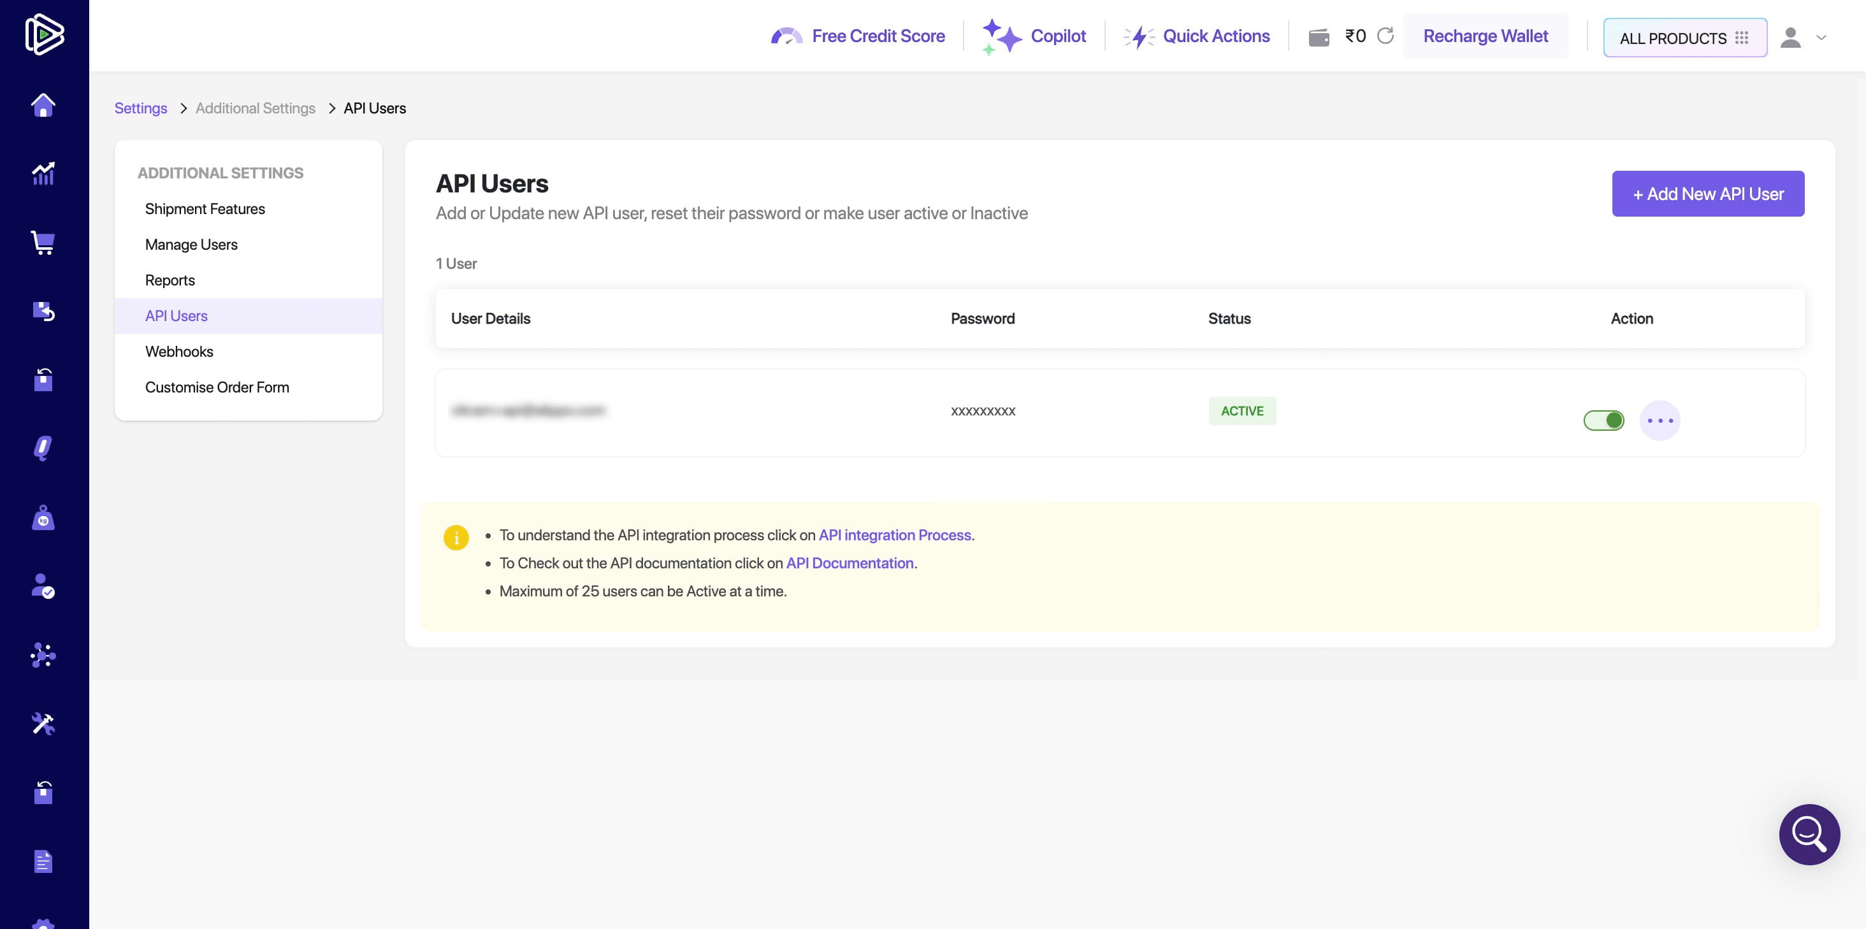Open the floating search magnifier at bottom right
This screenshot has height=929, width=1866.
click(1809, 834)
